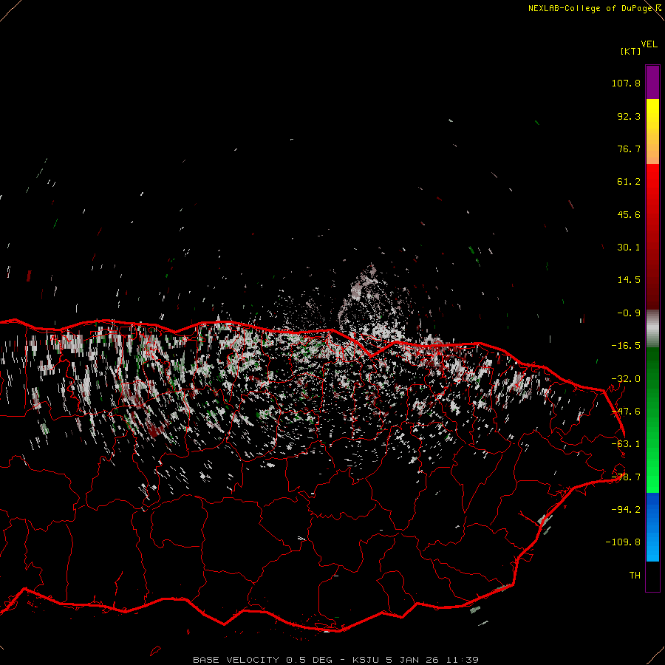Click the [KT] units label
This screenshot has height=665, width=665.
tap(630, 51)
